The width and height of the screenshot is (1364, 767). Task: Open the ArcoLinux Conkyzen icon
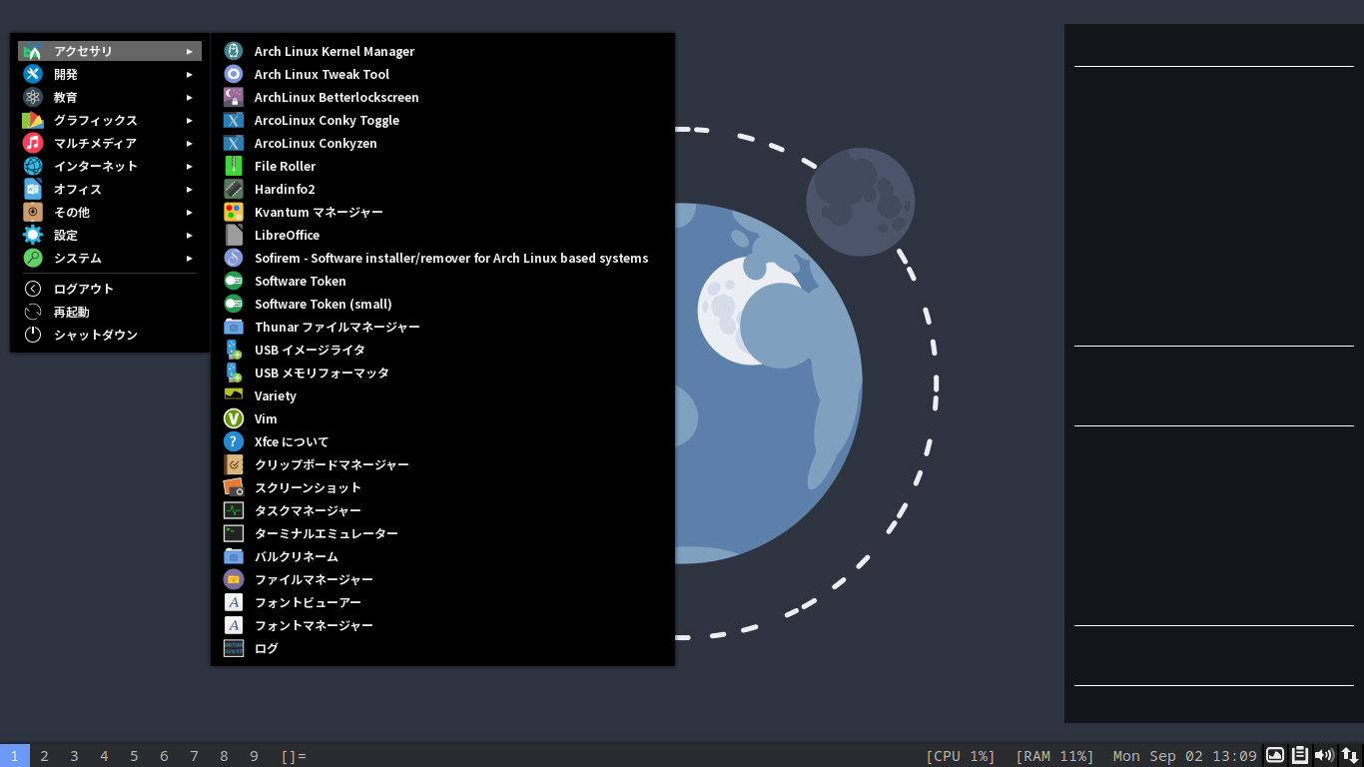pyautogui.click(x=234, y=143)
